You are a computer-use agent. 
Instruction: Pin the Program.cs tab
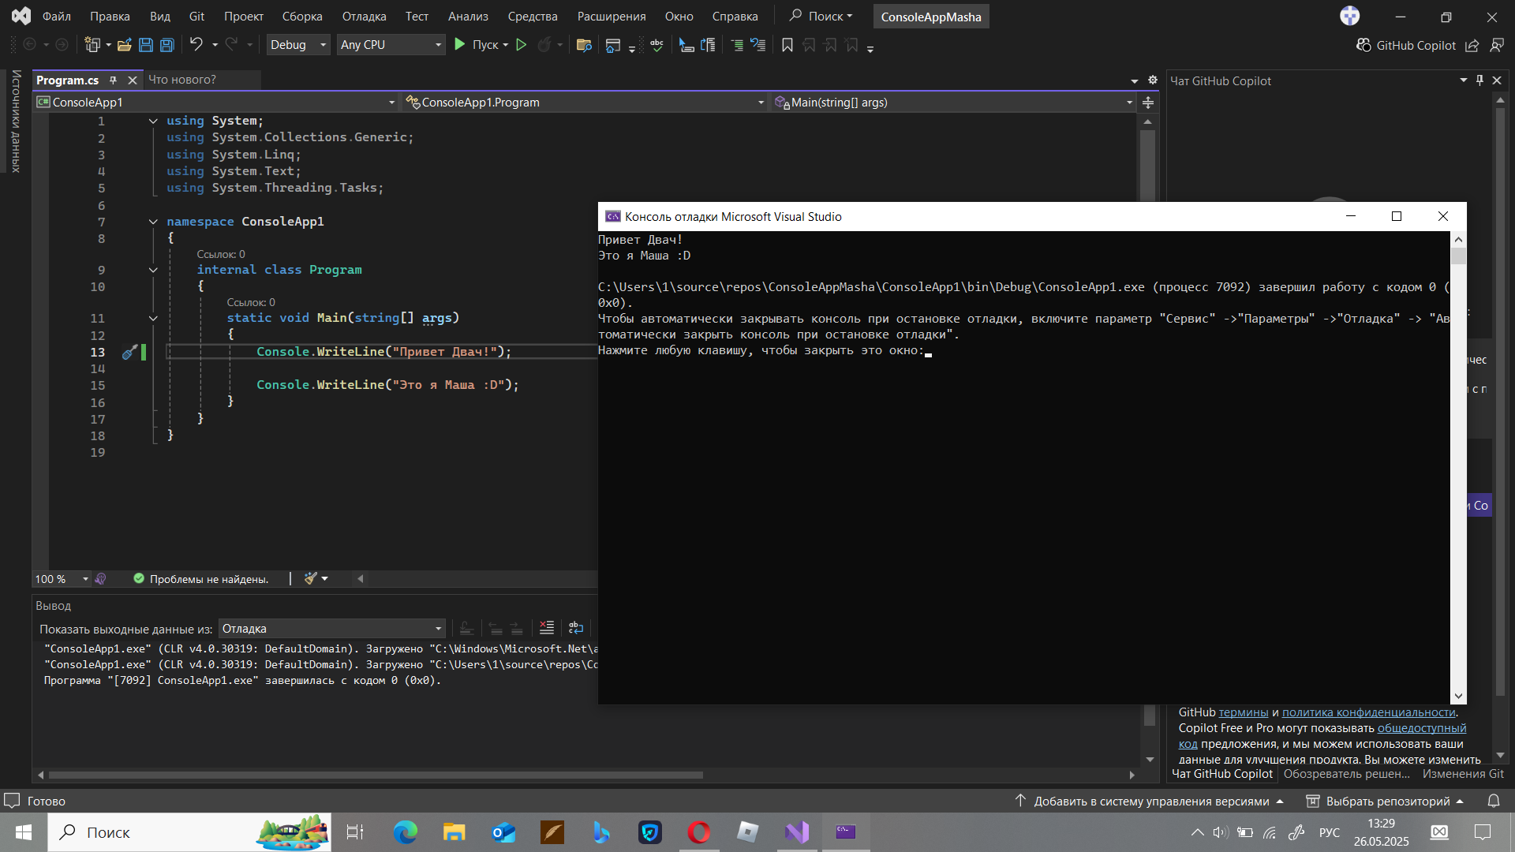(x=113, y=80)
